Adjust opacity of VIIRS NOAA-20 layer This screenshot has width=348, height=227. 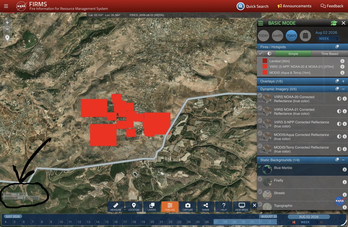[339, 99]
